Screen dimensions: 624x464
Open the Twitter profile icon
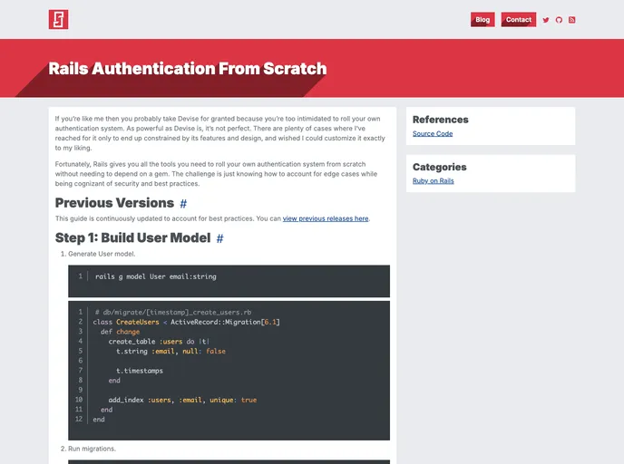tap(546, 20)
